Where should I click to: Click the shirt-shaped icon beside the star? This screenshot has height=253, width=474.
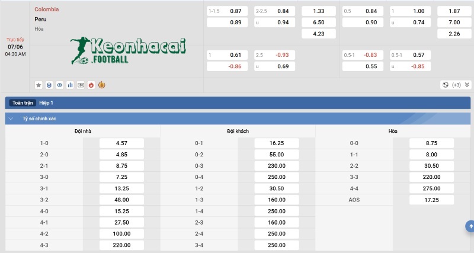click(x=49, y=85)
